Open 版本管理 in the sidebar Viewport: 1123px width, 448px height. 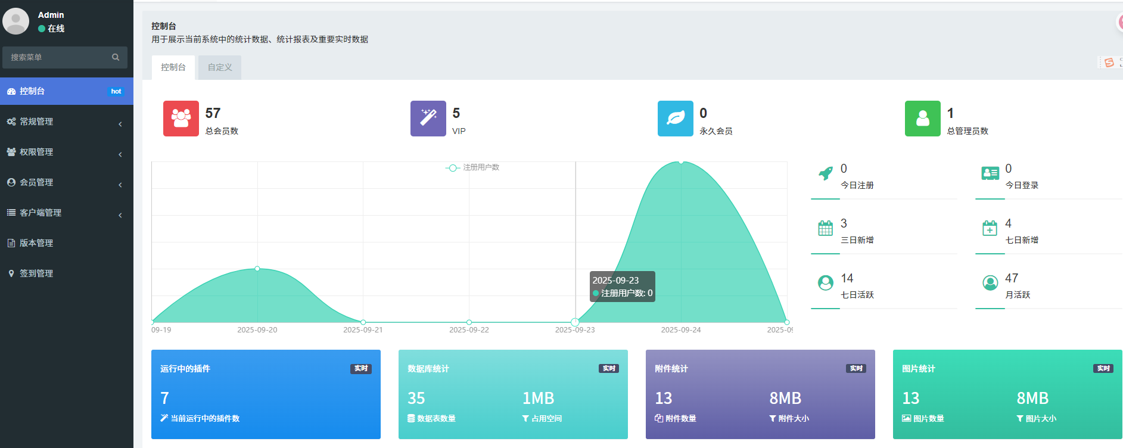coord(36,243)
